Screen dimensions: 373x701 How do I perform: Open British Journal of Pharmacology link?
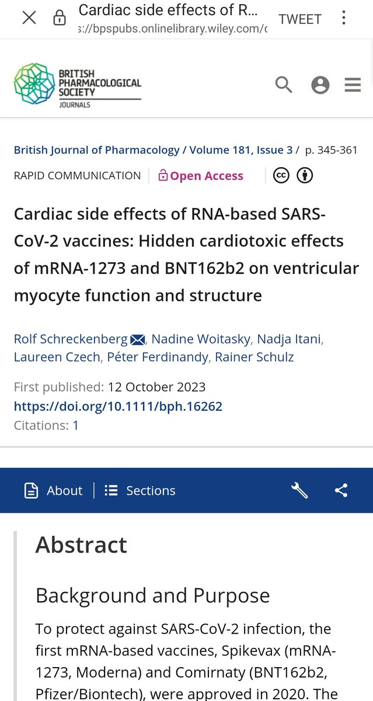pyautogui.click(x=96, y=150)
